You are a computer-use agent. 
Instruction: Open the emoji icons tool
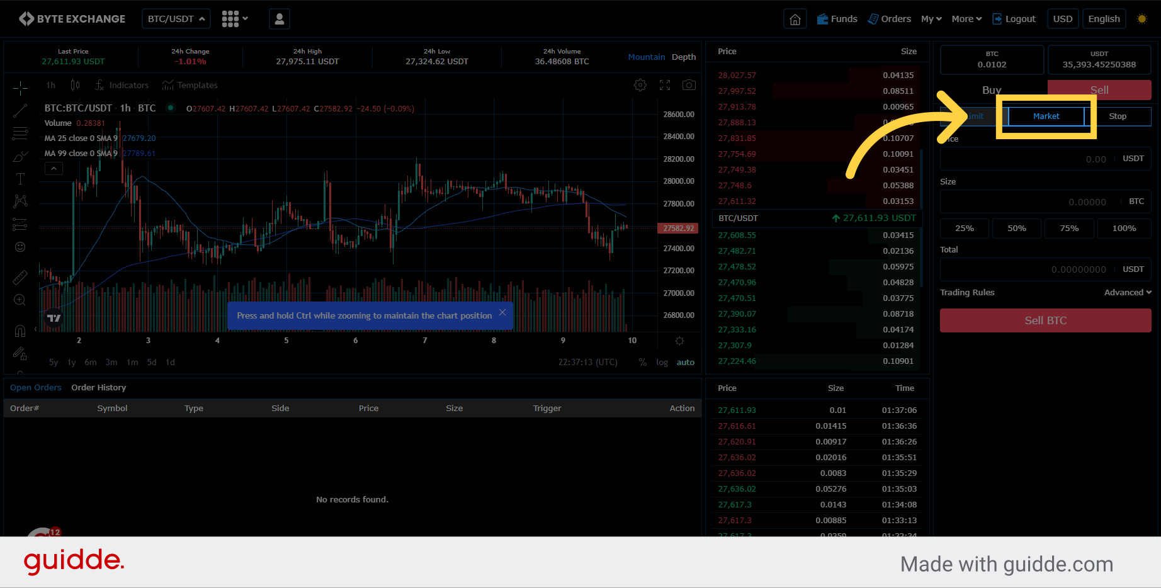pos(20,247)
